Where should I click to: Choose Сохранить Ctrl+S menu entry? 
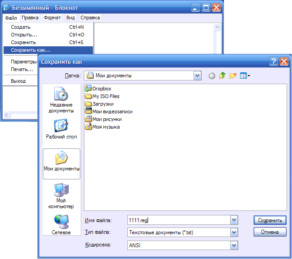[x=48, y=42]
